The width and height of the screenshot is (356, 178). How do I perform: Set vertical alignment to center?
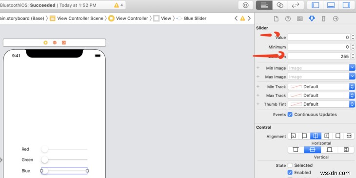click(313, 150)
